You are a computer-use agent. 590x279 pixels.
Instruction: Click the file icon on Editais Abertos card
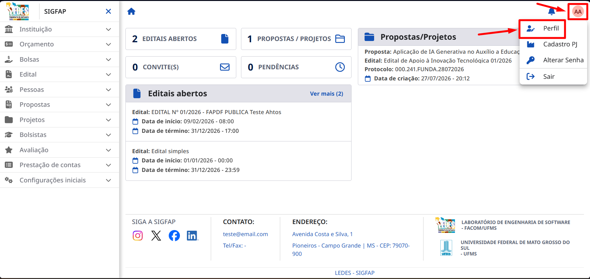click(225, 39)
